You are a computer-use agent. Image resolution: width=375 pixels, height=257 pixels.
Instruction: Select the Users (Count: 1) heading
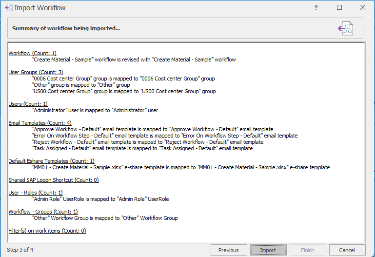pos(28,104)
